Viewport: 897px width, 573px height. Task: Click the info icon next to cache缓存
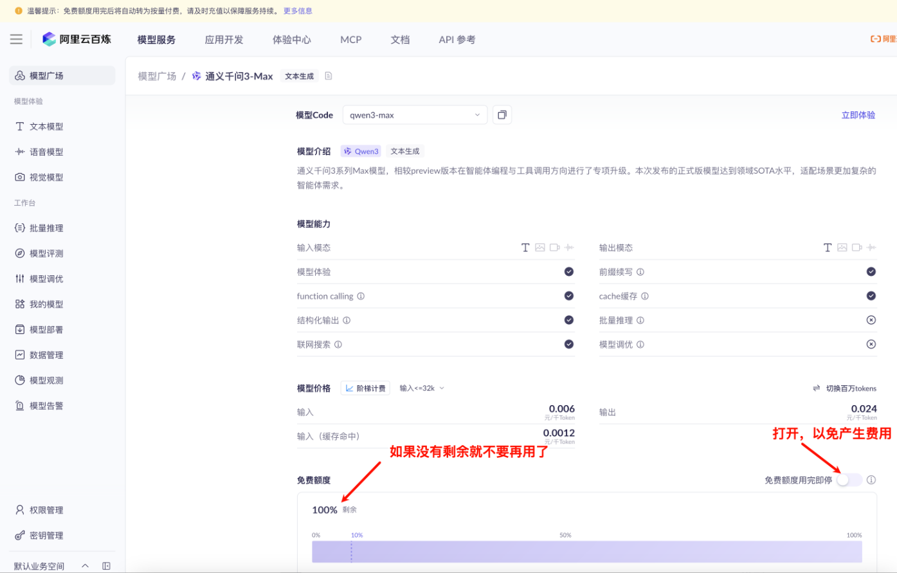pos(645,296)
